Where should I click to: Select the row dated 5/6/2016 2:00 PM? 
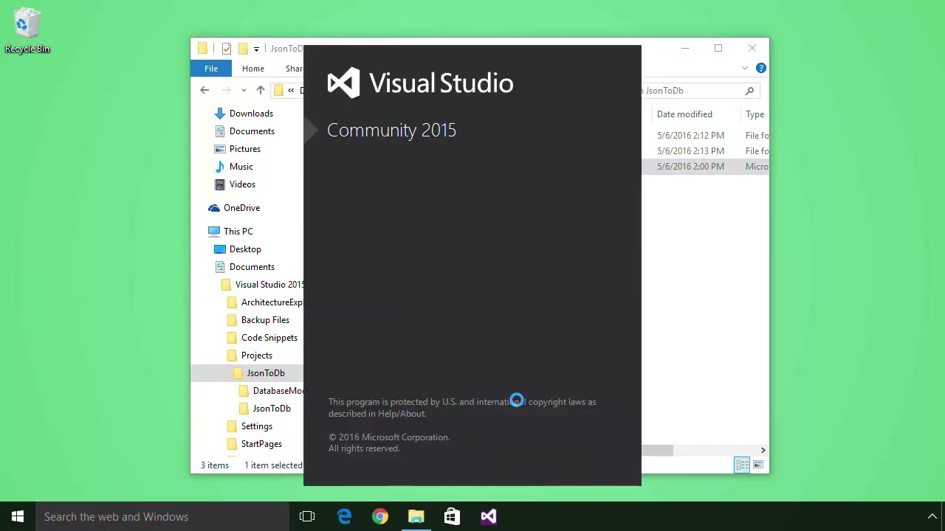tap(705, 167)
